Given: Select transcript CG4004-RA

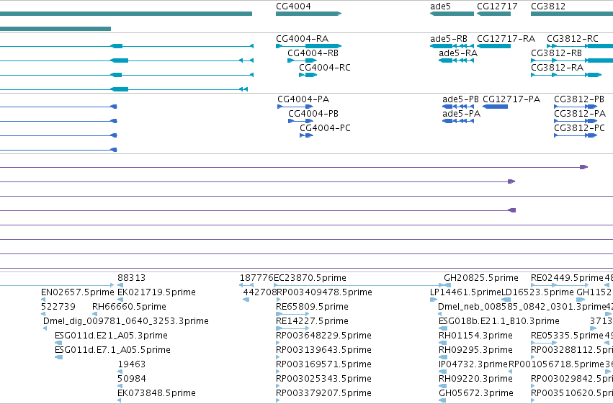Looking at the screenshot, I should point(308,46).
